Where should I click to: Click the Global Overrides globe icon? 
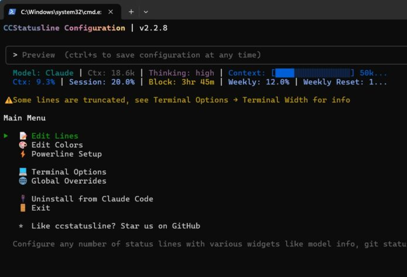pyautogui.click(x=23, y=181)
